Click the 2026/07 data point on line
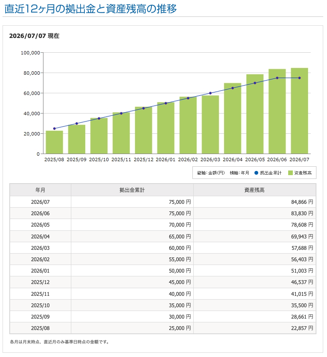 (300, 78)
